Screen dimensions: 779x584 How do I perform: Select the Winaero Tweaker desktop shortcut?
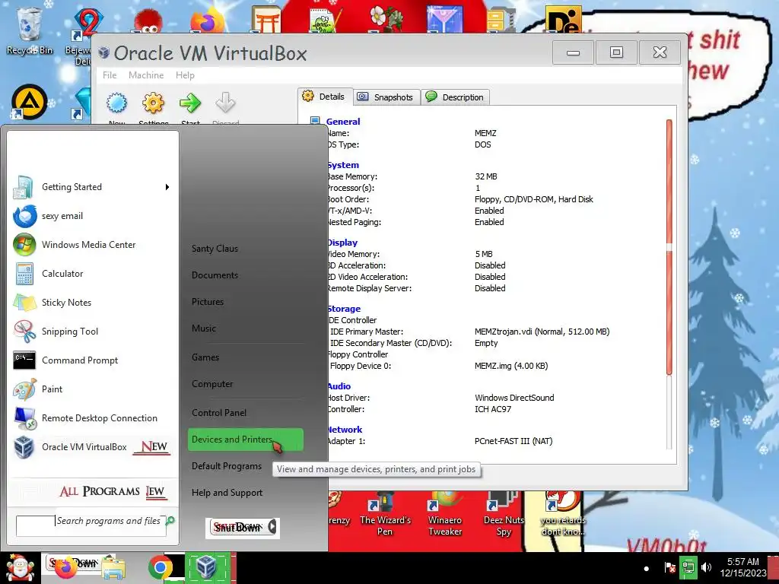click(445, 514)
